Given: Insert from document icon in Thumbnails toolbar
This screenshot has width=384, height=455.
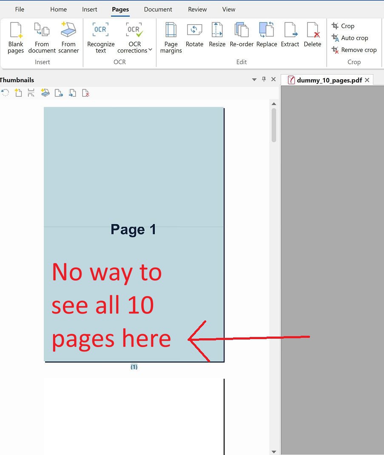Looking at the screenshot, I should [72, 93].
